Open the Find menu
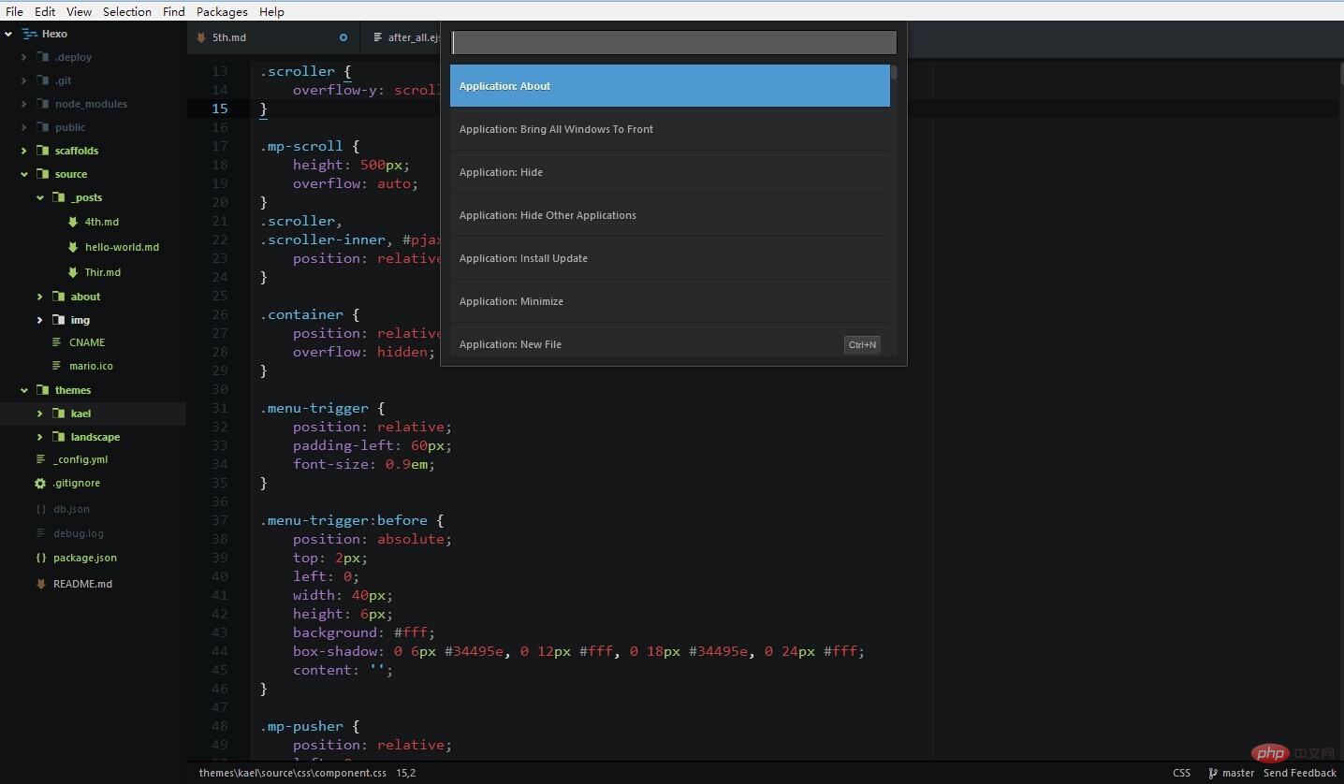 pos(174,11)
